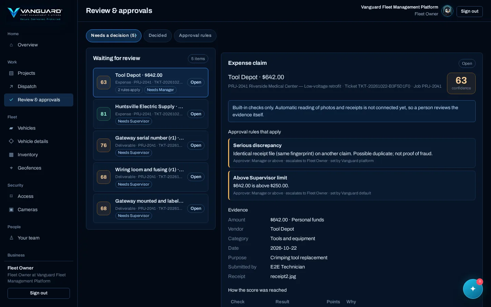Click Open on Gateway mounted and label item
Image resolution: width=491 pixels, height=307 pixels.
point(196,208)
